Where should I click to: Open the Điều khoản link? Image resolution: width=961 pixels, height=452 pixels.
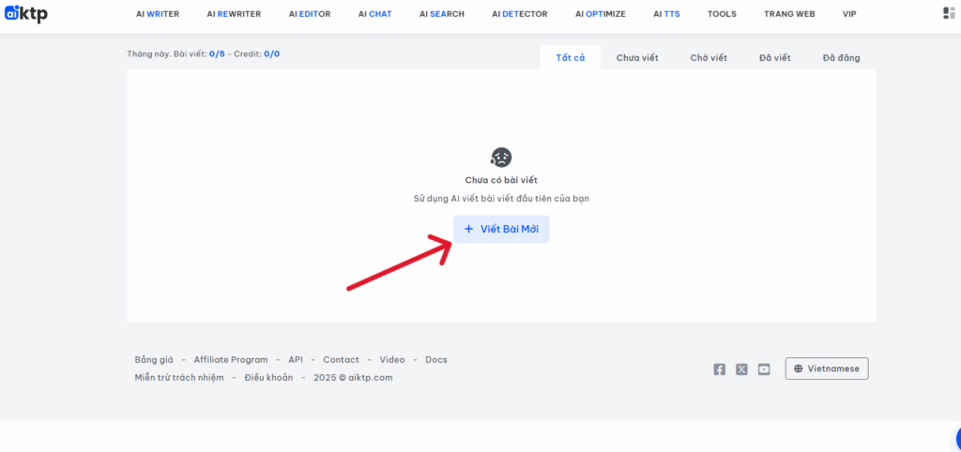[268, 377]
